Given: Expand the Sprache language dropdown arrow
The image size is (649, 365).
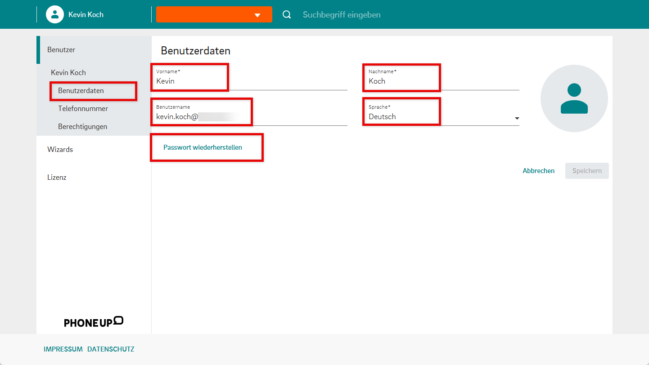Looking at the screenshot, I should tap(517, 118).
